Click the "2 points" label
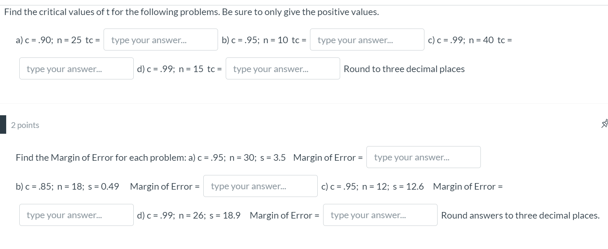The image size is (608, 249). 25,125
